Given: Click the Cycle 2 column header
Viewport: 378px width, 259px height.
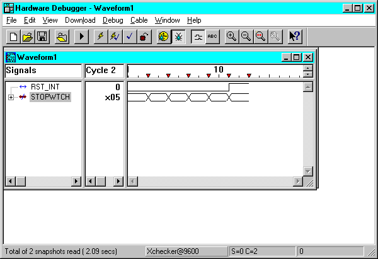Looking at the screenshot, I should (x=104, y=71).
